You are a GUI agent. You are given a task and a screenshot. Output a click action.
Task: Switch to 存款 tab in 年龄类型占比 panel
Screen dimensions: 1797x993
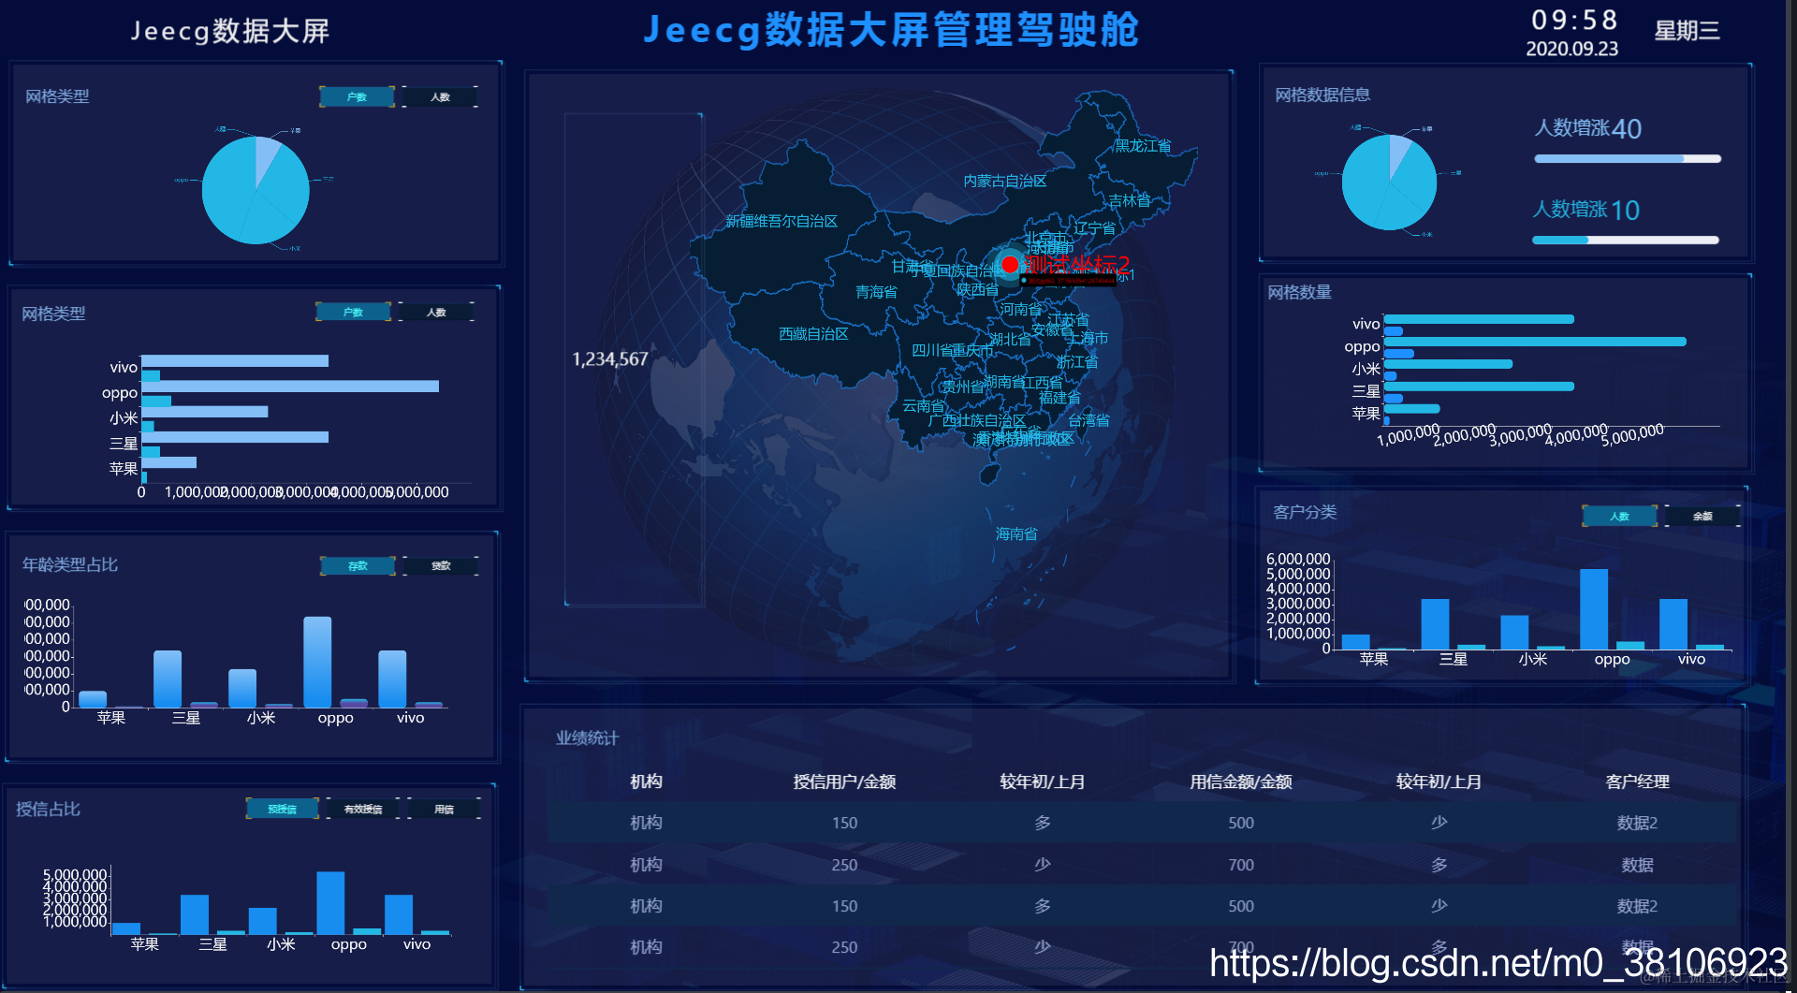pos(358,565)
